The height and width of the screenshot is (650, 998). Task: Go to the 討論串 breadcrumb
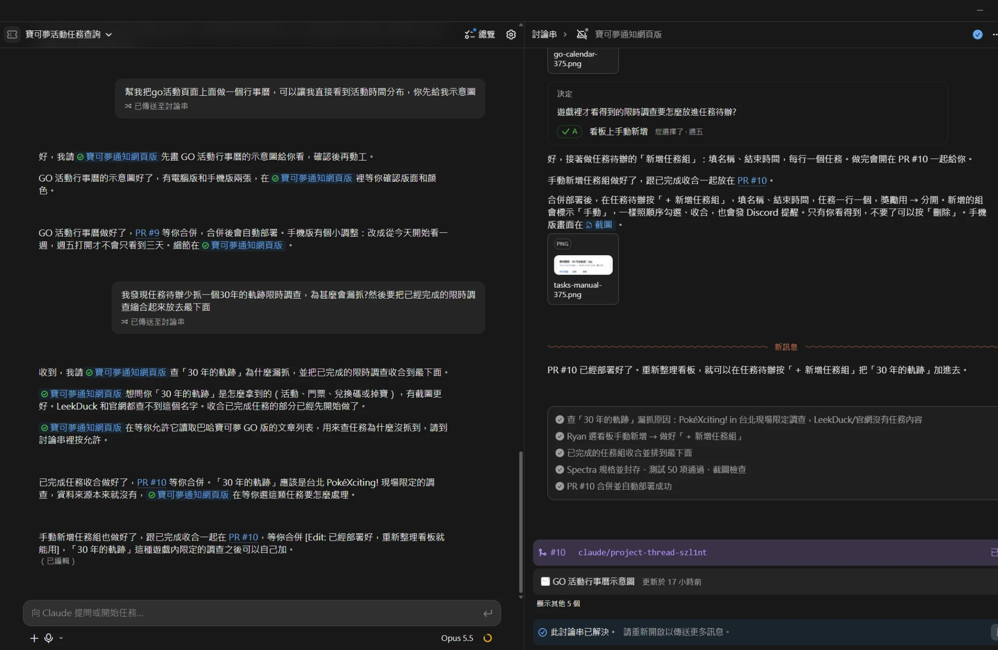544,34
